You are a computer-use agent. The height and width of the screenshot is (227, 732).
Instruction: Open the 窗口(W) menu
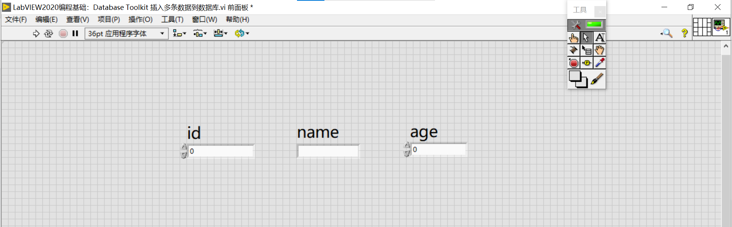click(204, 19)
